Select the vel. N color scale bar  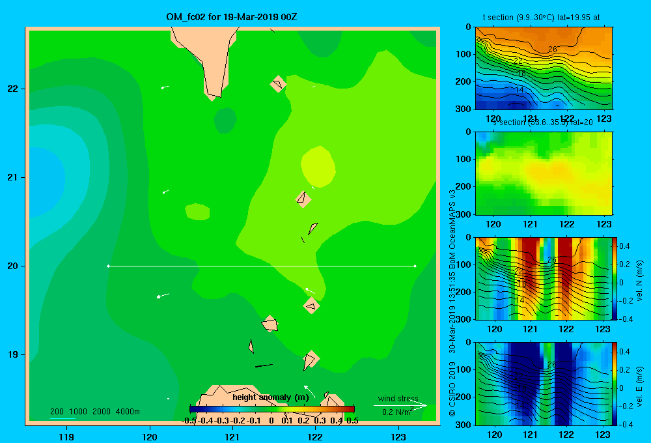click(x=615, y=278)
